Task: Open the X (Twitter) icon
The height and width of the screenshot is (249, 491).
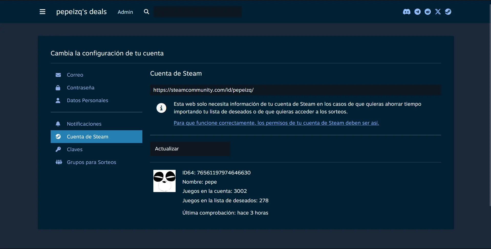Action: 438,12
